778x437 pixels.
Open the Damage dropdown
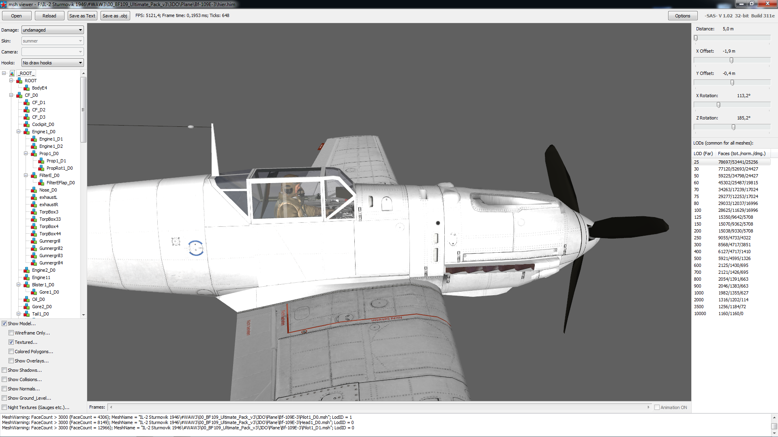click(x=53, y=30)
